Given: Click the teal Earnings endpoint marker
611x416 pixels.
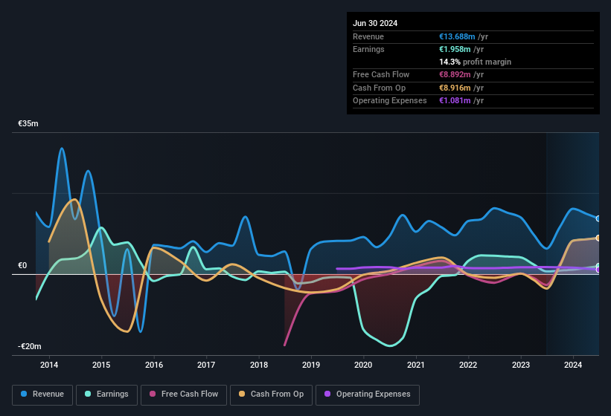Looking at the screenshot, I should (598, 267).
